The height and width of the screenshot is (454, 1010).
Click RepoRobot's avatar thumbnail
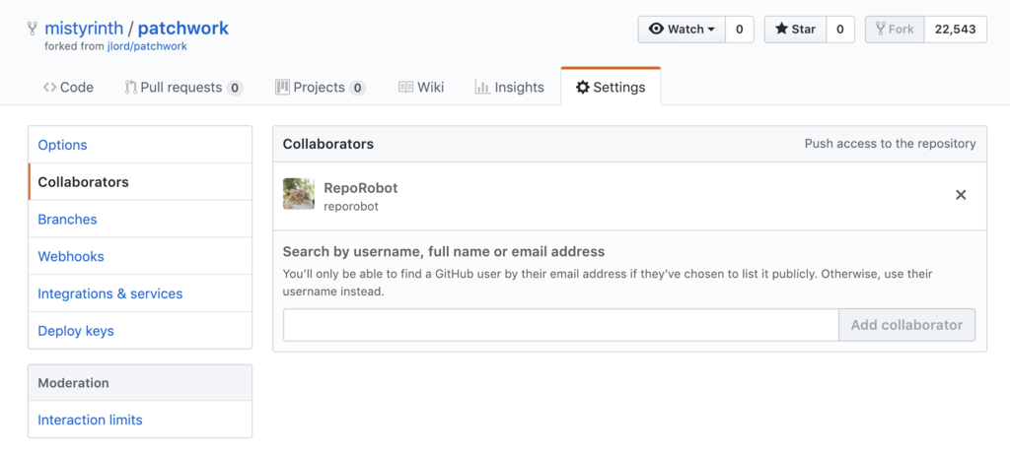click(299, 194)
